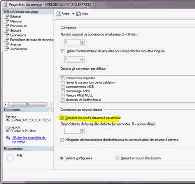The image size is (195, 184).
Task: Click the Général page icon
Action: [x=7, y=17]
